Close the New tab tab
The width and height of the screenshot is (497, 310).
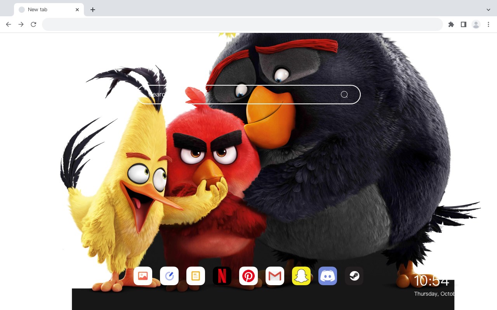tap(77, 10)
